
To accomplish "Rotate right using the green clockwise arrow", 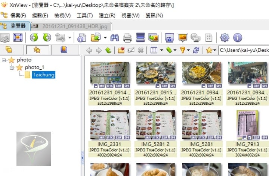I will pyautogui.click(x=47, y=38).
